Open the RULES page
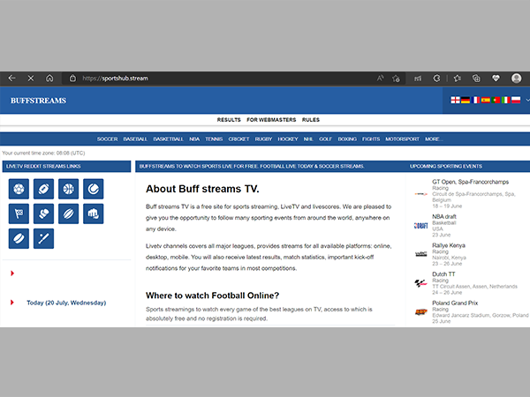Screen dimensions: 530x397 point(311,120)
